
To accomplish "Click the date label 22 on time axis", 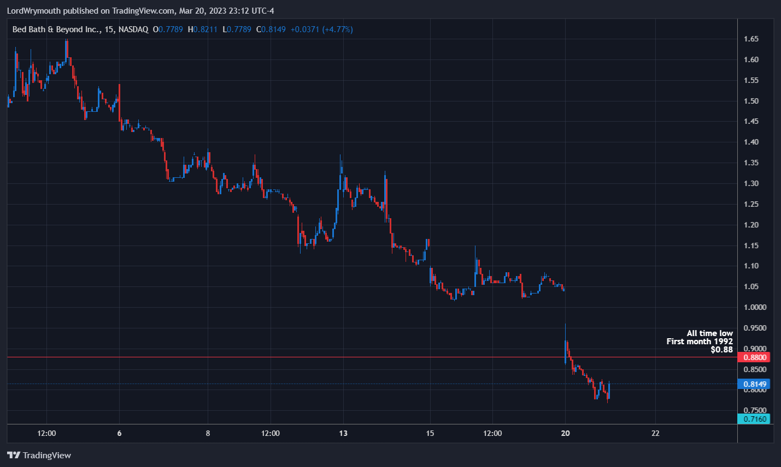I will pyautogui.click(x=655, y=433).
